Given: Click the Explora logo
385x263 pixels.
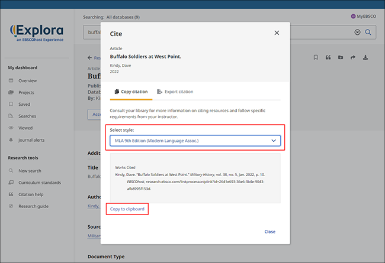Looking at the screenshot, I should pos(37,33).
